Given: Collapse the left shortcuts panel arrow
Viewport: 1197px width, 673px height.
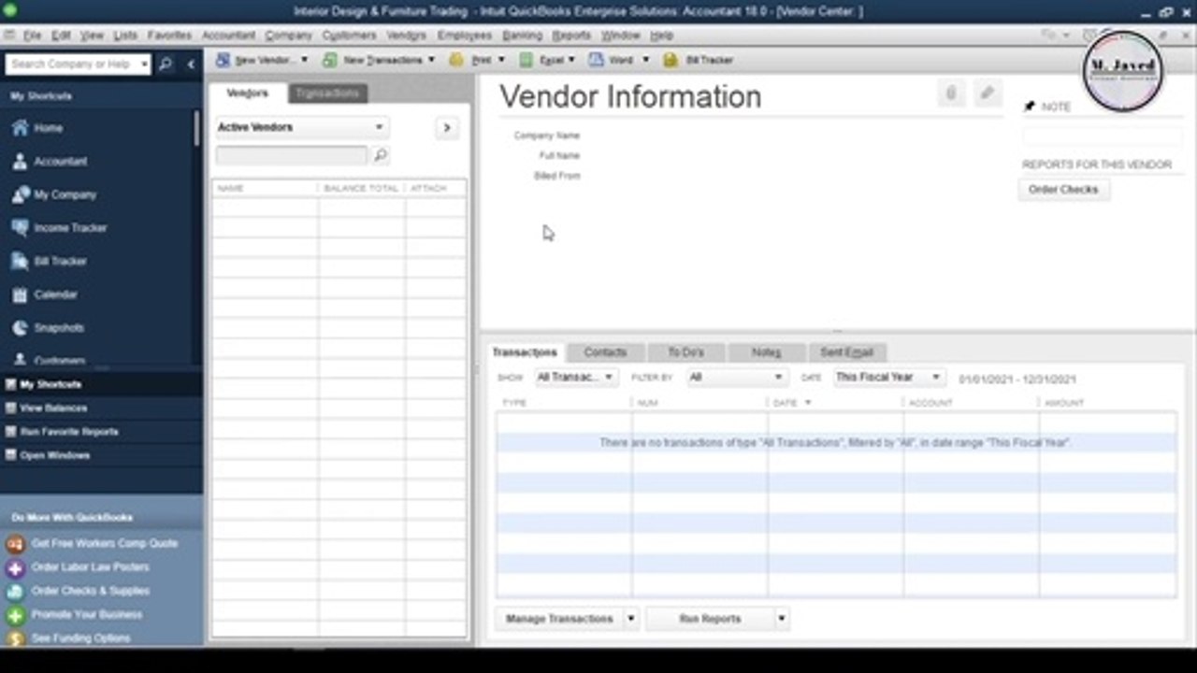Looking at the screenshot, I should [x=191, y=64].
